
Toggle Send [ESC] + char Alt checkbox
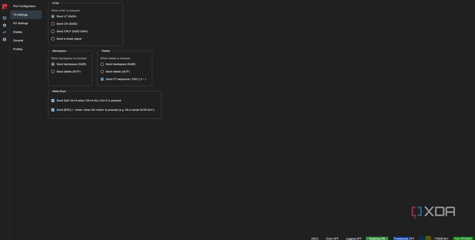click(53, 110)
